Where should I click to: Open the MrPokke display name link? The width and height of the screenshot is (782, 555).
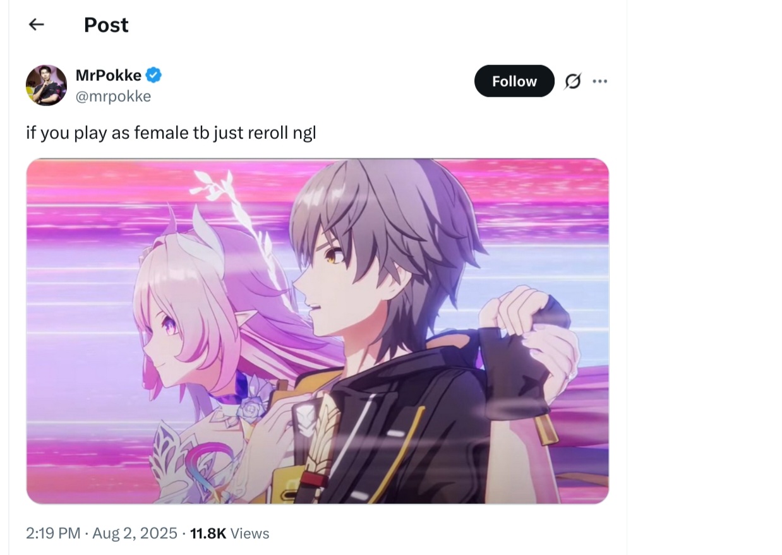point(108,75)
